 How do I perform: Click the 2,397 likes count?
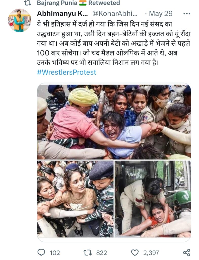pos(151,253)
